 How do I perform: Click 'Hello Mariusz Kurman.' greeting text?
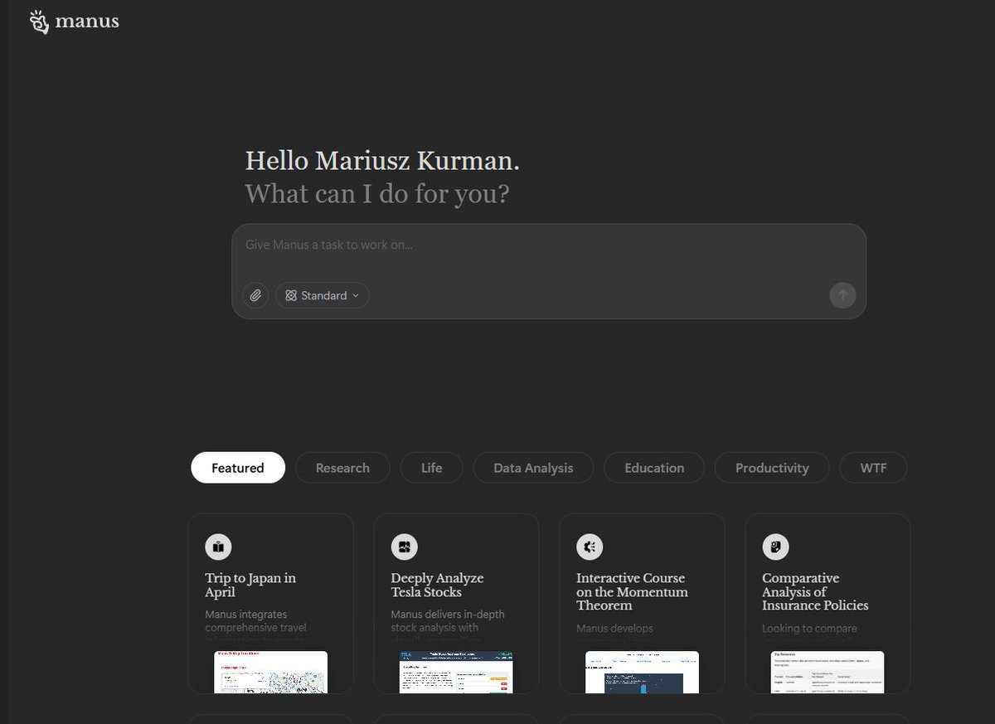[x=382, y=161]
